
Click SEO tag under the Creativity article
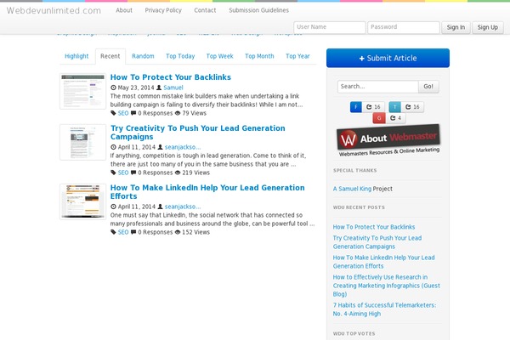click(123, 173)
